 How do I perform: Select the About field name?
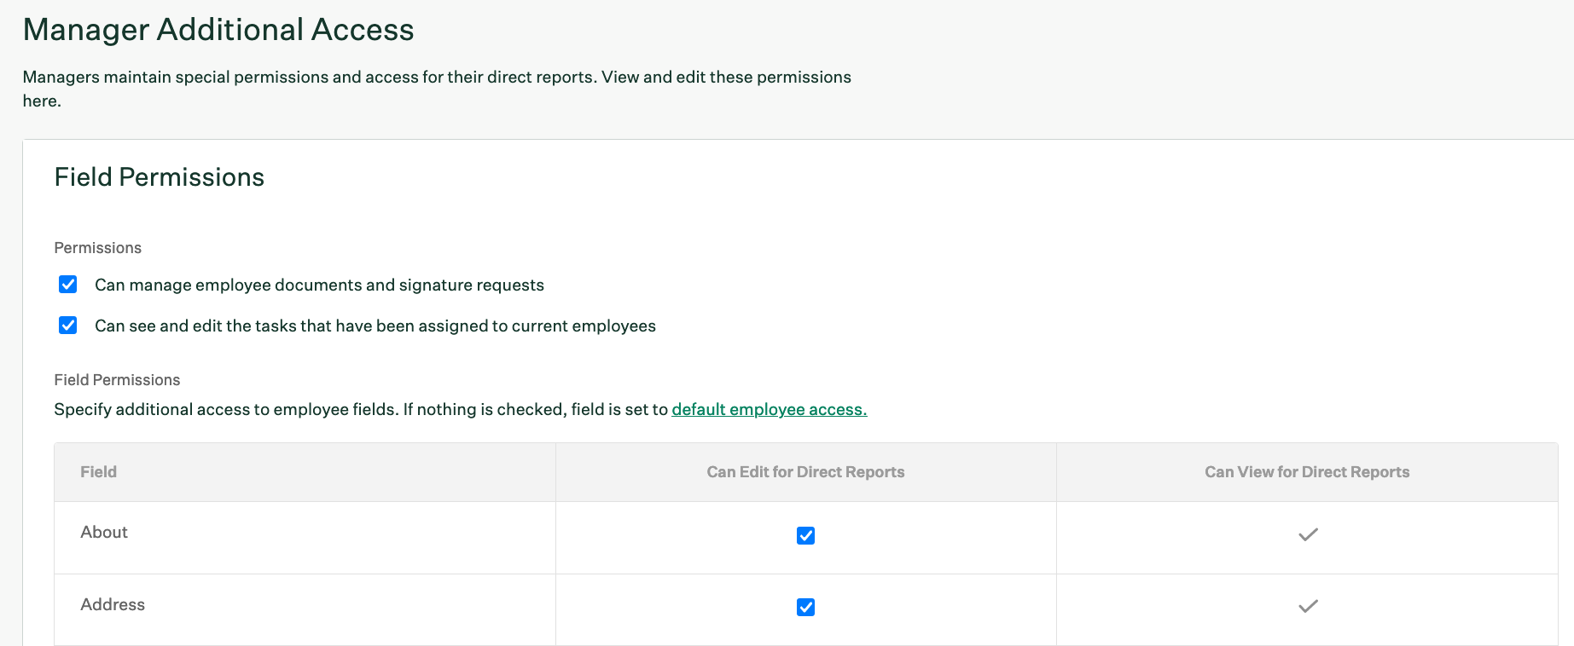[x=104, y=532]
